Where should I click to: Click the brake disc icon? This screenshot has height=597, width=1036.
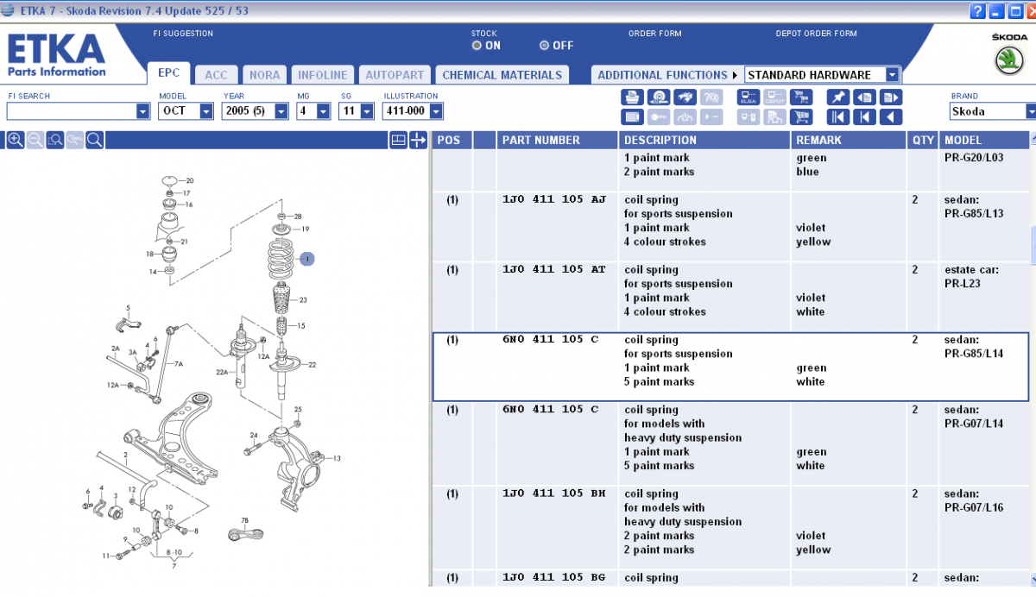pyautogui.click(x=659, y=97)
